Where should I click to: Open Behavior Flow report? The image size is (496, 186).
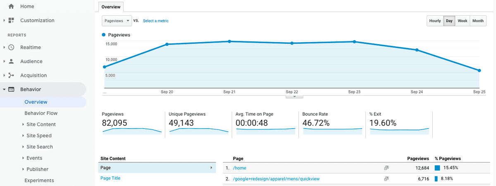[x=41, y=113]
